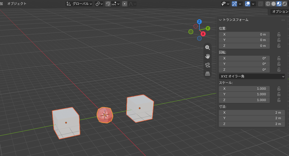Open the pivot point dropdown

tap(99, 4)
